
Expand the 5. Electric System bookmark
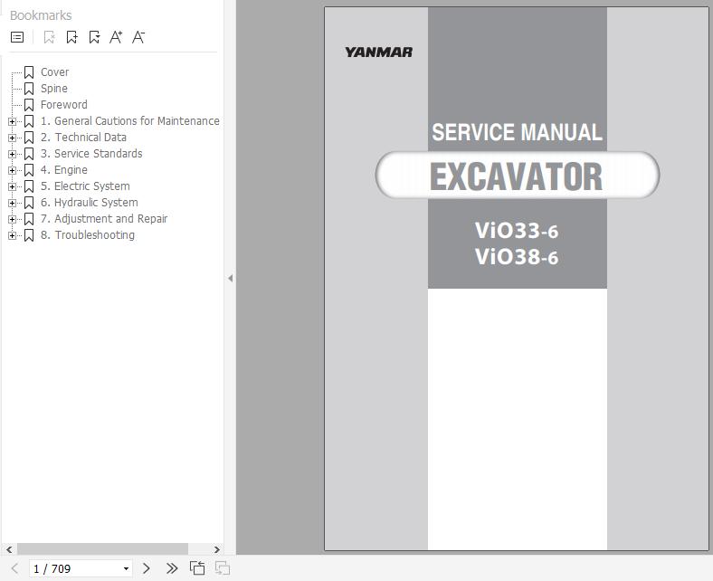coord(13,187)
